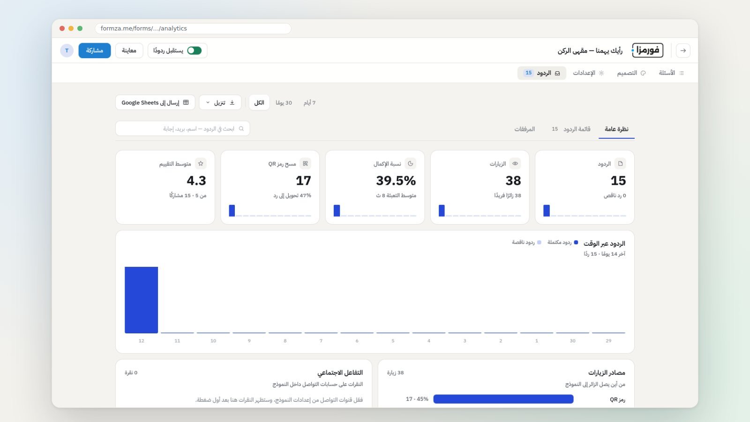750x422 pixels.
Task: Switch to the نظرة عامة sub-tab
Action: pyautogui.click(x=616, y=129)
